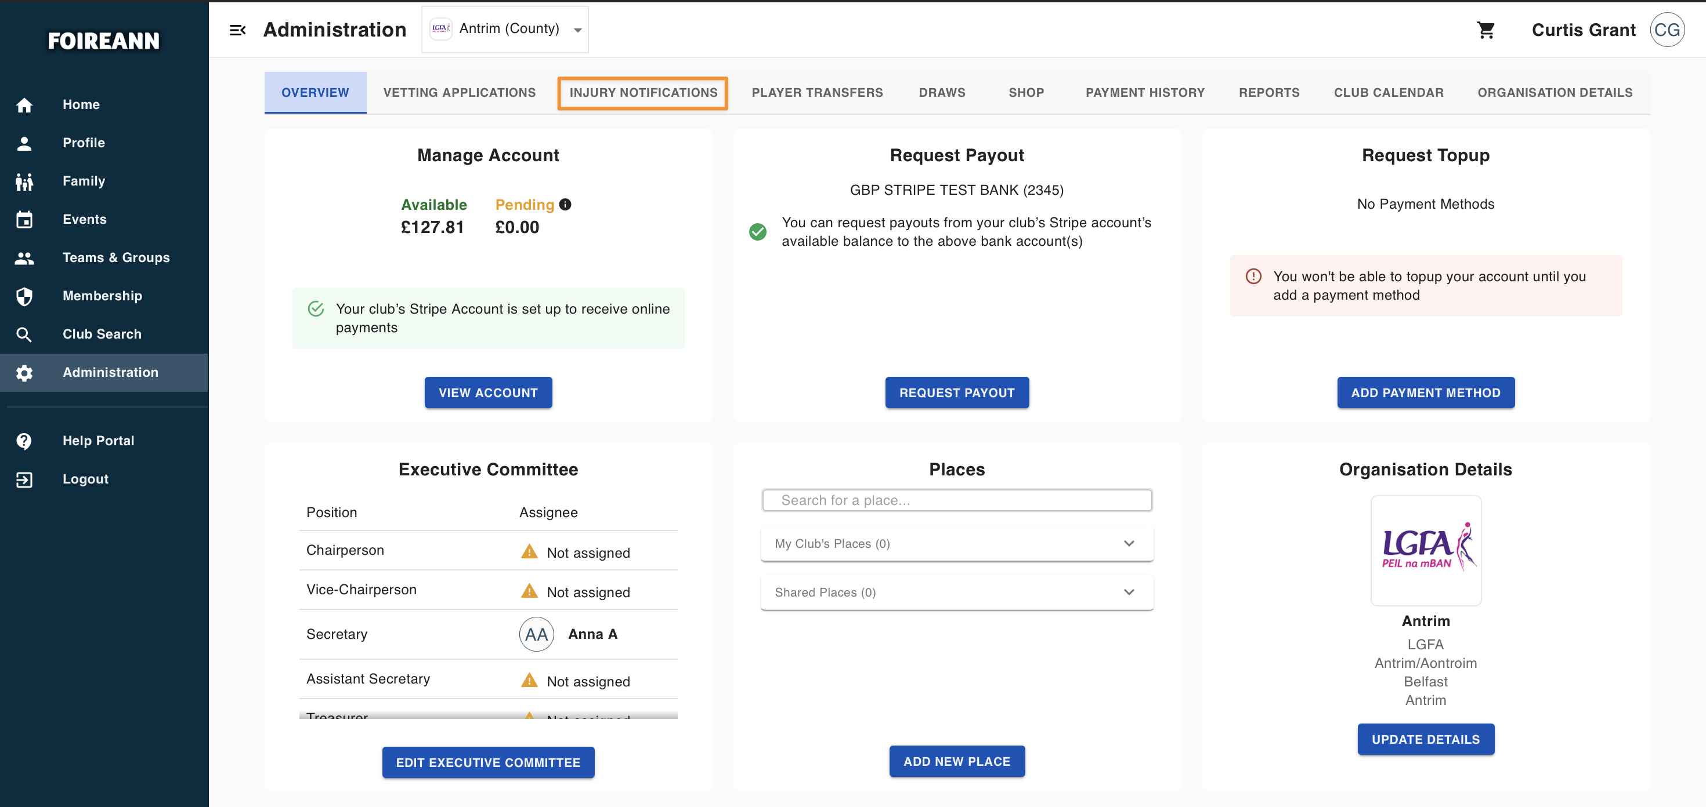
Task: Click the Home house icon in sidebar
Action: [24, 104]
